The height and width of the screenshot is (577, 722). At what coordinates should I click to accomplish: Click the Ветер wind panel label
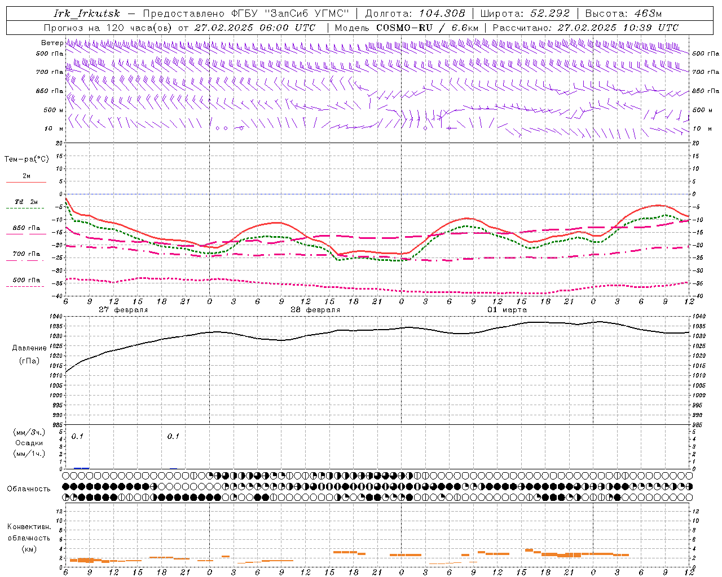(52, 43)
